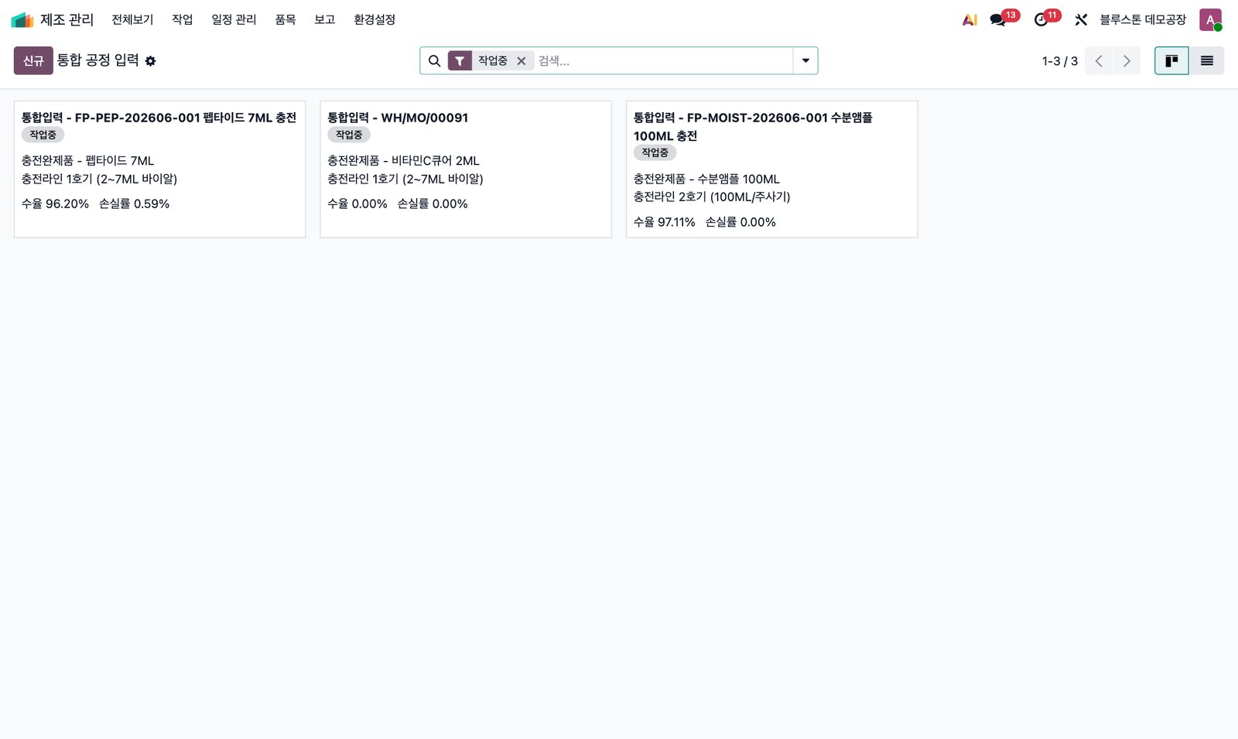Screen dimensions: 1238x739
Task: Click the 수율 0.00% value on WH/MO/00091 card
Action: [x=357, y=204]
